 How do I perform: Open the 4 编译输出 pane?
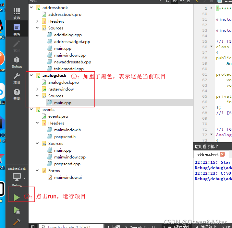[x=206, y=226]
